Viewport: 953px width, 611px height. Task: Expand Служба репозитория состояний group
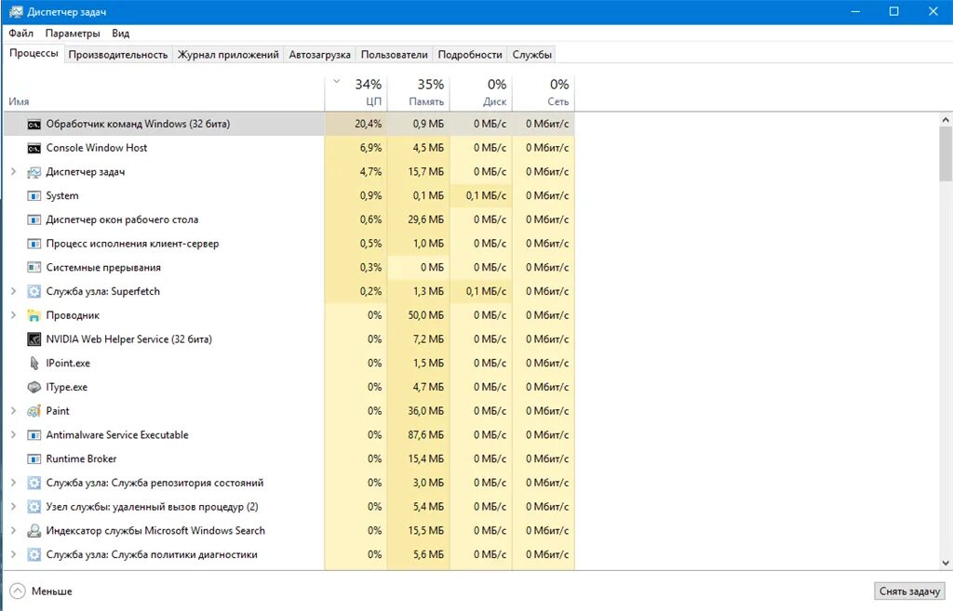click(x=13, y=483)
